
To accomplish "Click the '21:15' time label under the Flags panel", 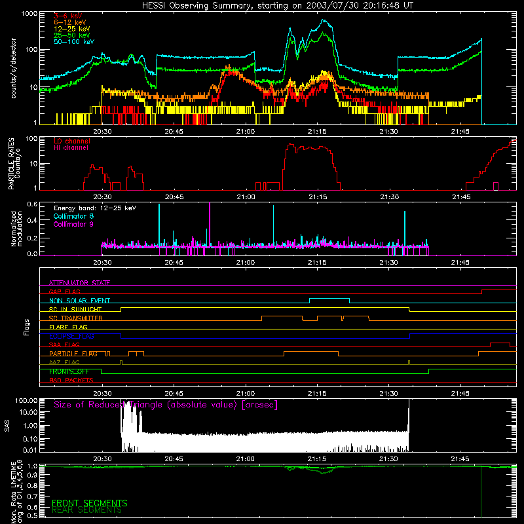I will [317, 394].
